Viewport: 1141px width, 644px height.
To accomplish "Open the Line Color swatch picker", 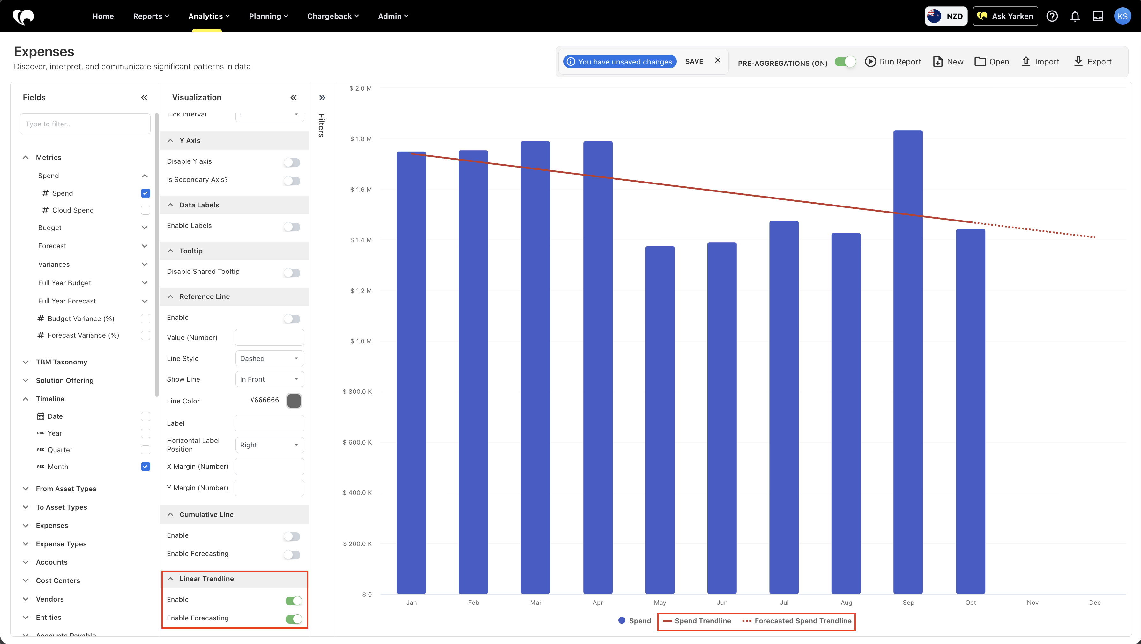I will pyautogui.click(x=294, y=401).
